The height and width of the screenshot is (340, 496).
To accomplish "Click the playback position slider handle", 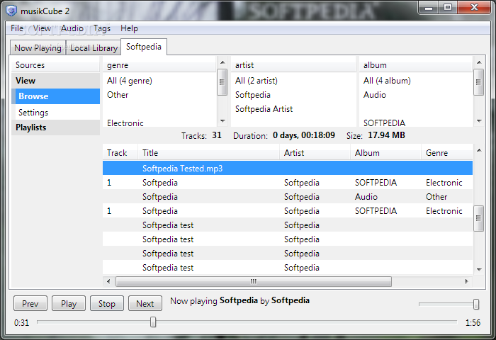I will [x=153, y=322].
